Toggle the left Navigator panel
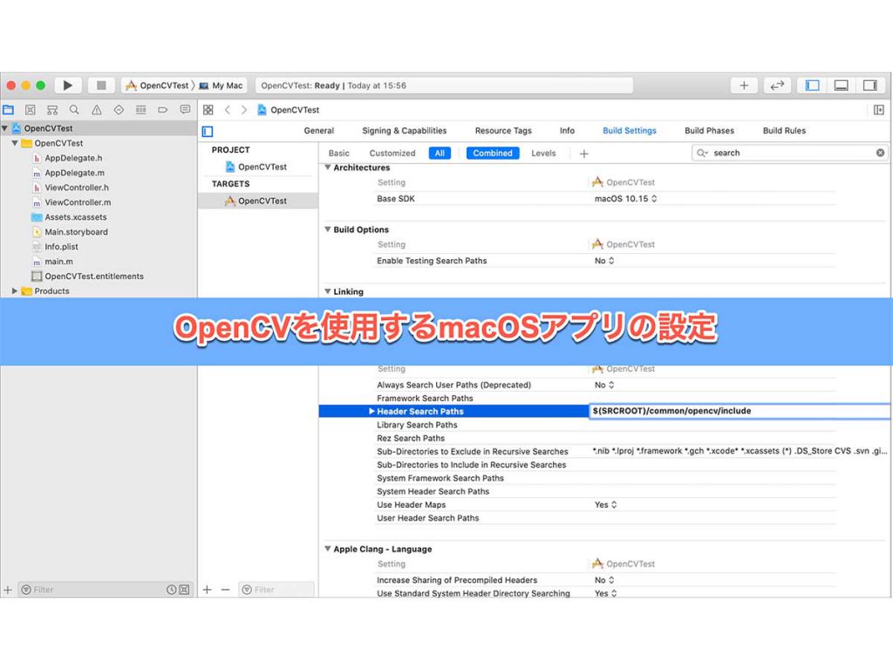 (812, 85)
